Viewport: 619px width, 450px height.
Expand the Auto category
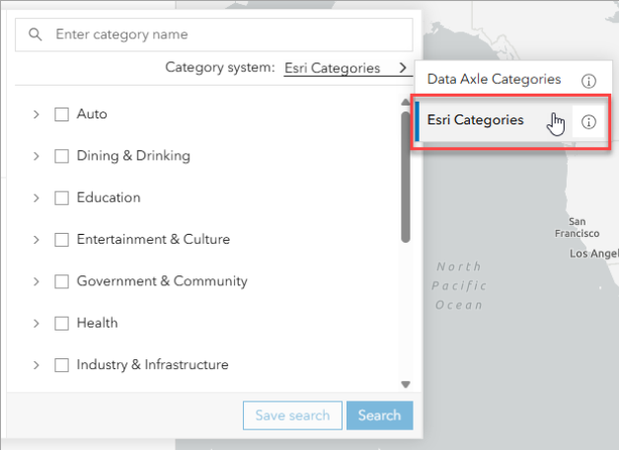pos(37,114)
